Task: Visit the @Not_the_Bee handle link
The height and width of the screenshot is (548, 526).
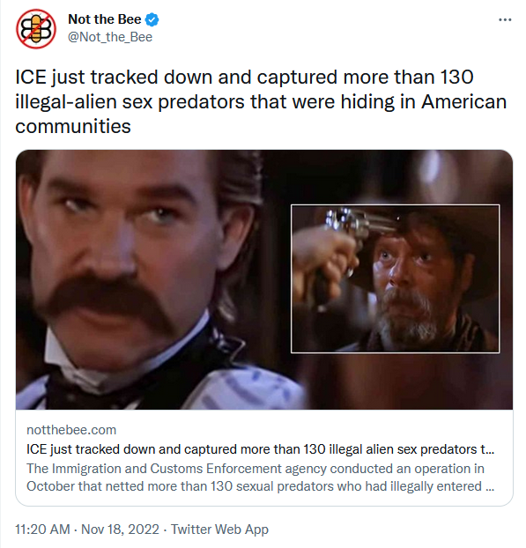Action: 110,37
